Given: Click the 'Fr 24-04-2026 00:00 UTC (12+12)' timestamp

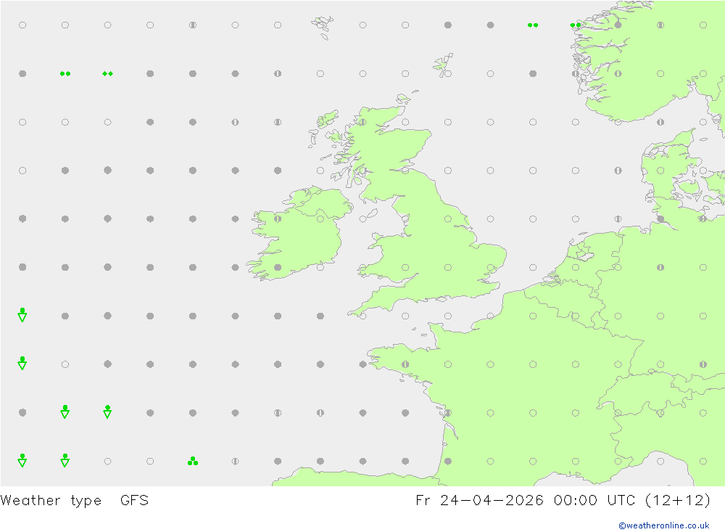Looking at the screenshot, I should [x=563, y=501].
